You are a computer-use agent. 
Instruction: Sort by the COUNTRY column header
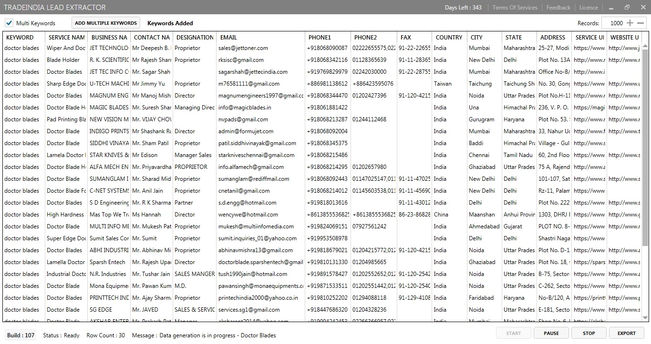[449, 37]
